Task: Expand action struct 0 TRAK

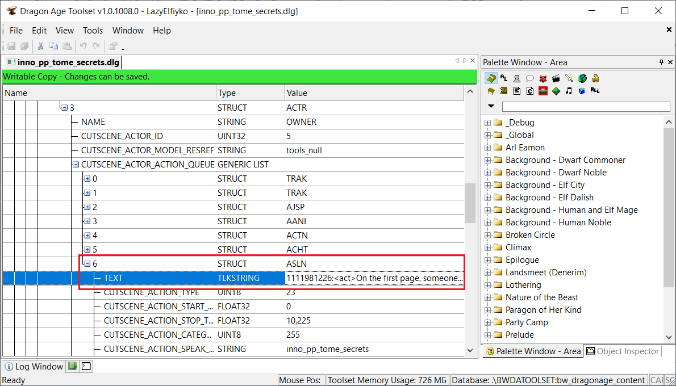Action: point(87,179)
